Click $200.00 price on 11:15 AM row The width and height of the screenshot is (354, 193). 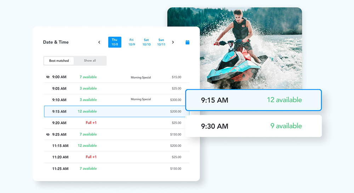[176, 146]
